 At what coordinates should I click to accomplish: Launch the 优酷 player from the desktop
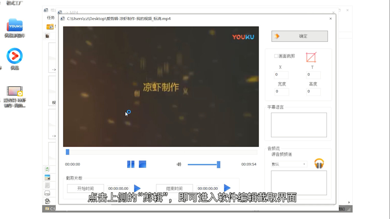click(x=14, y=56)
